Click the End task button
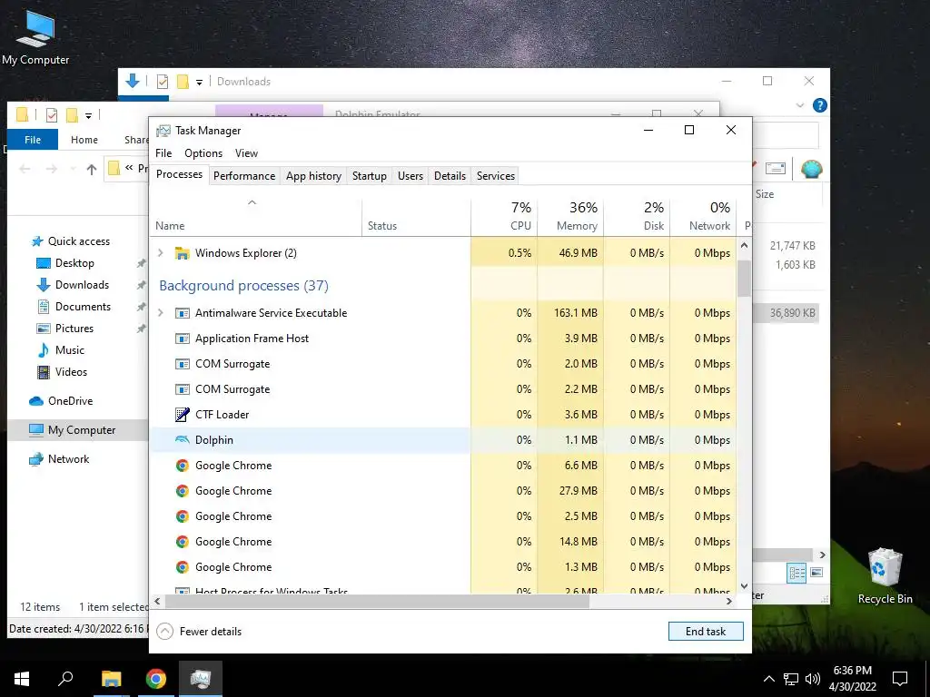 [x=706, y=632]
